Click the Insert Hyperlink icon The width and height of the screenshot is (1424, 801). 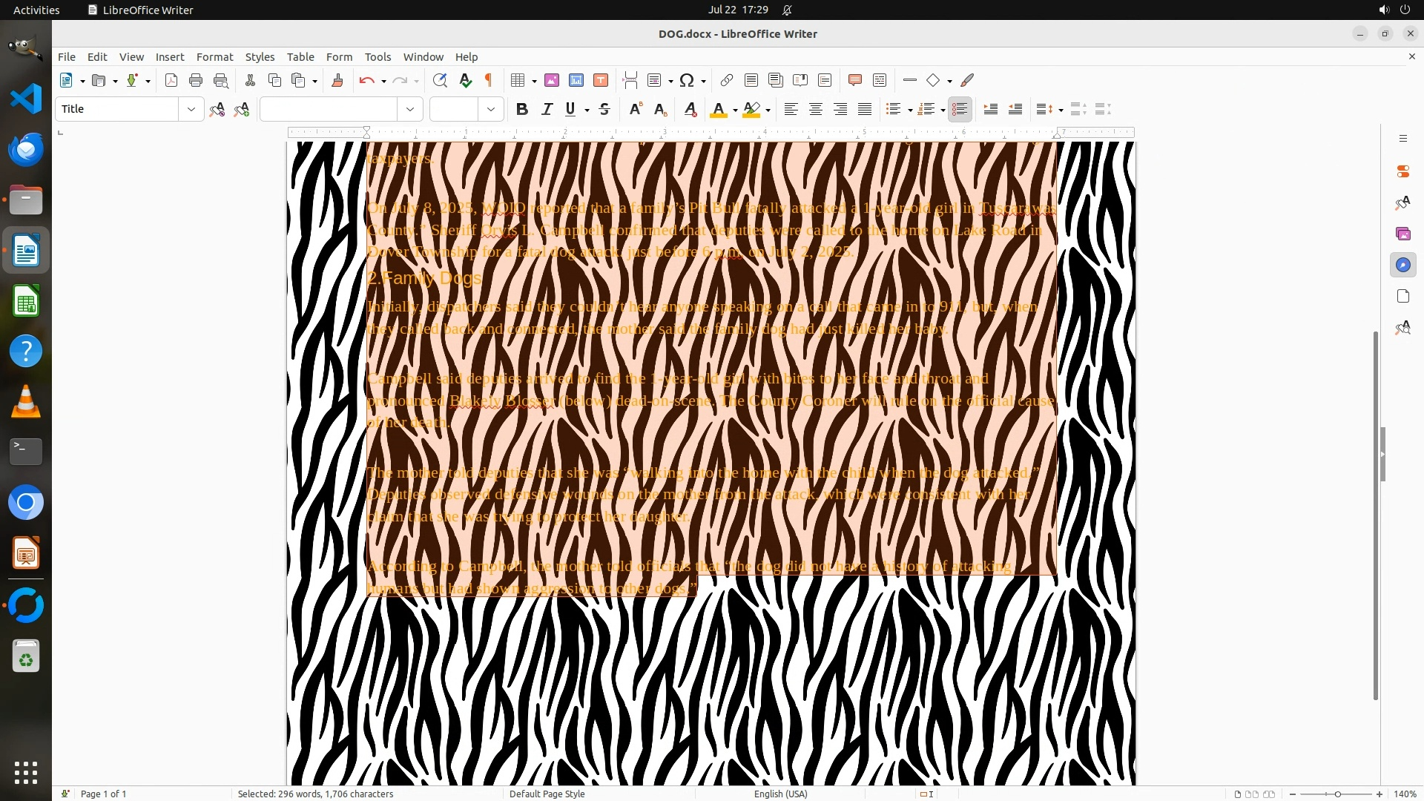(x=726, y=80)
